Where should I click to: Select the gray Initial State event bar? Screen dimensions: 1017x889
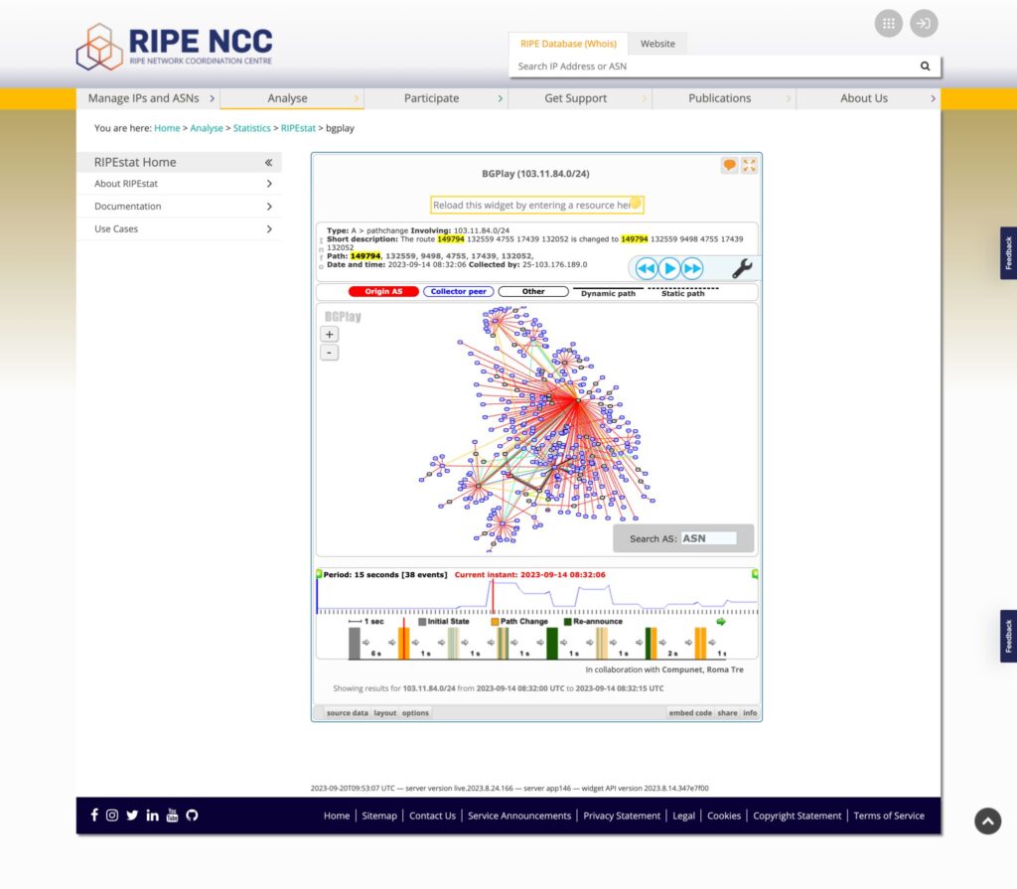point(355,643)
